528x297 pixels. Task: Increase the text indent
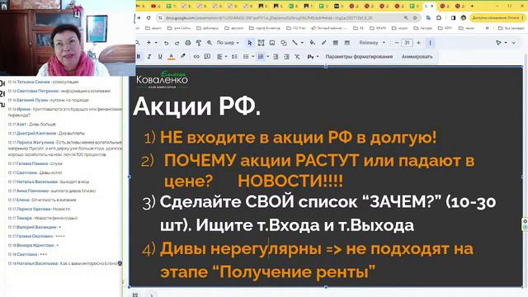click(286, 57)
